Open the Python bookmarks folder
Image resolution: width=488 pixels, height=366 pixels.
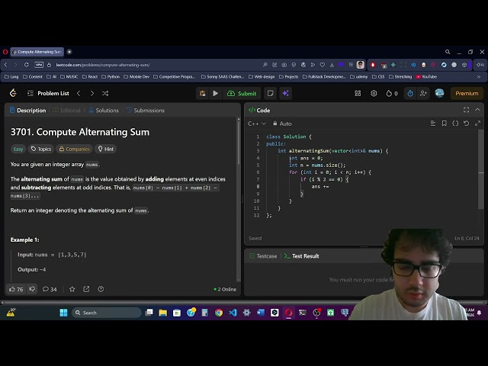point(111,76)
